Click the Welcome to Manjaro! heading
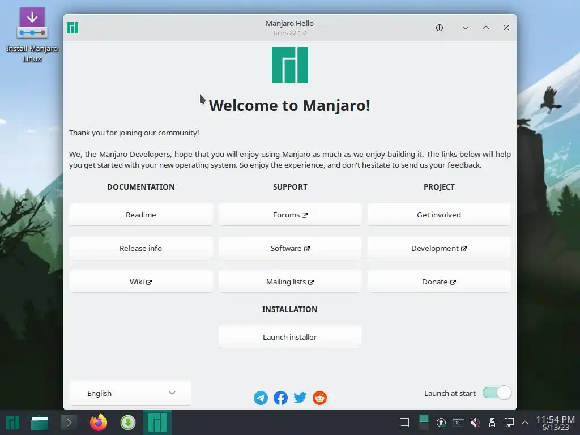This screenshot has width=580, height=435. coord(289,105)
